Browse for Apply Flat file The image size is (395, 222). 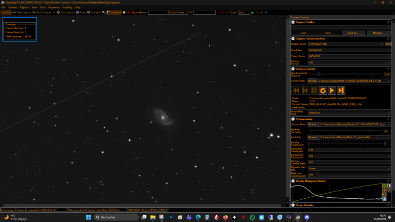(x=313, y=137)
